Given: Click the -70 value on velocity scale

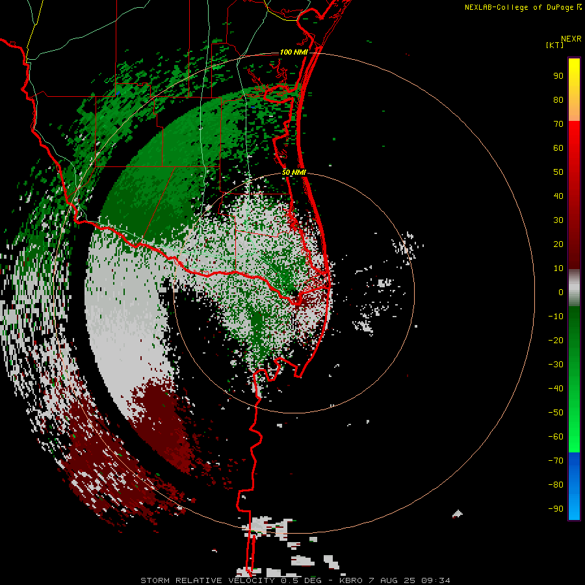Looking at the screenshot, I should [x=556, y=461].
